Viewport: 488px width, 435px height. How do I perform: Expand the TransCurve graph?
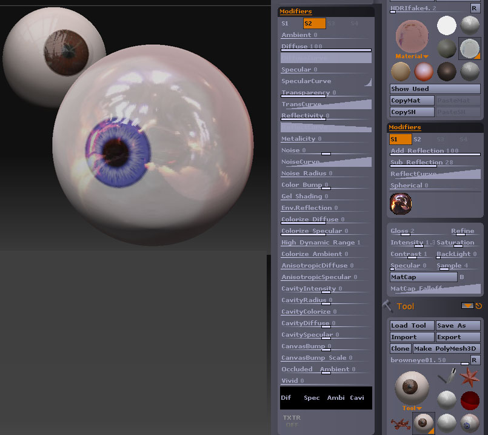326,104
